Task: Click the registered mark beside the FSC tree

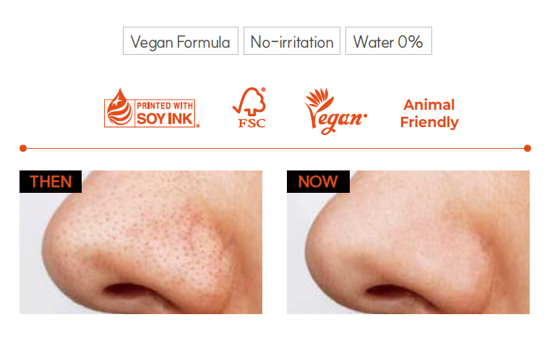Action: [x=263, y=90]
